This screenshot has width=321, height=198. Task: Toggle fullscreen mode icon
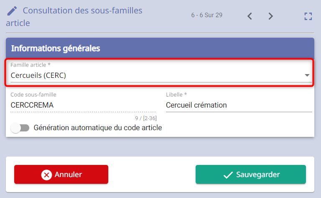(x=308, y=16)
